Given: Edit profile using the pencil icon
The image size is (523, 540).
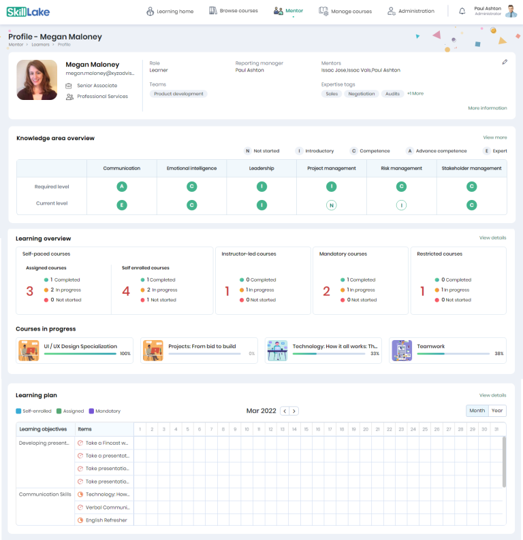Looking at the screenshot, I should click(505, 62).
